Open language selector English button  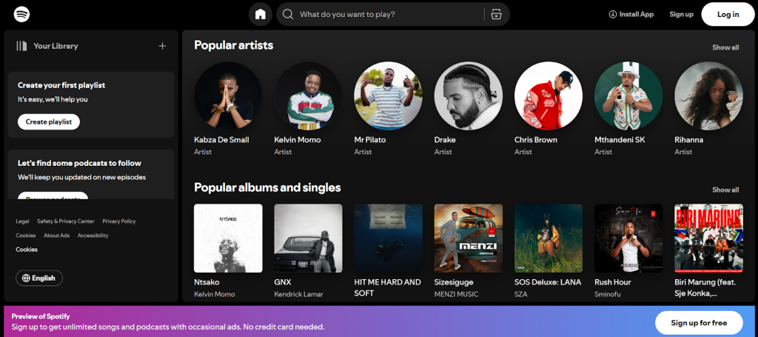click(39, 278)
